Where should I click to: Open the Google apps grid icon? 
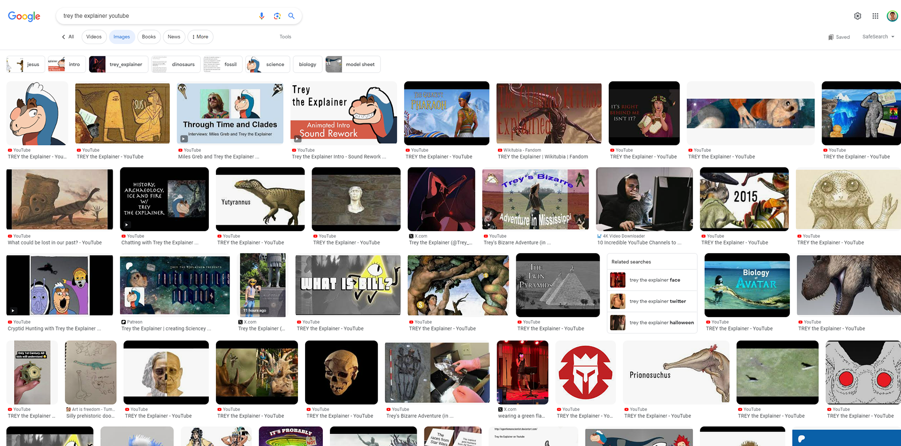point(875,16)
